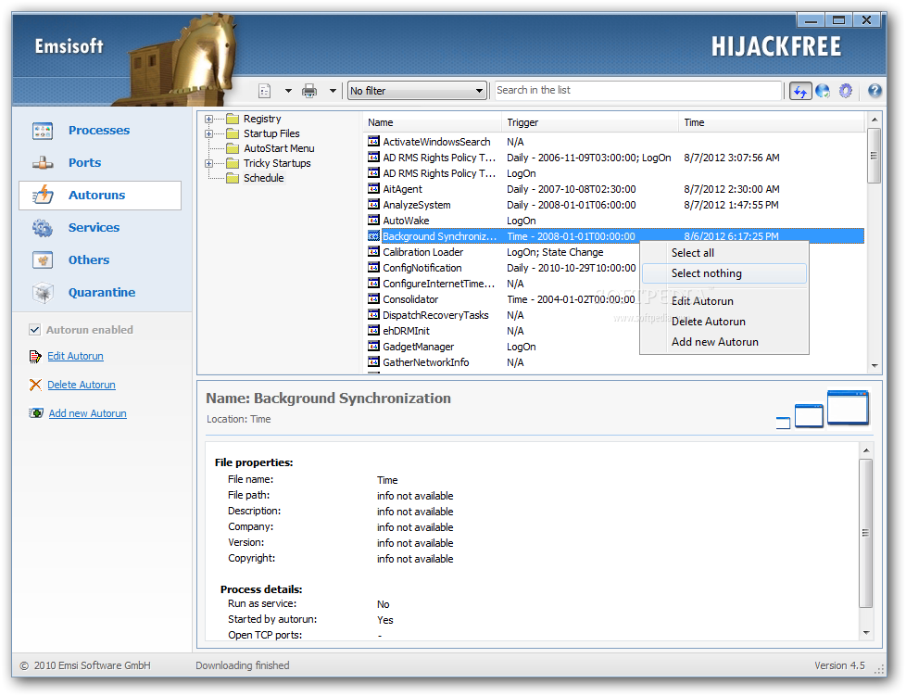Focus the Search in the list field
This screenshot has width=906, height=696.
click(x=638, y=90)
